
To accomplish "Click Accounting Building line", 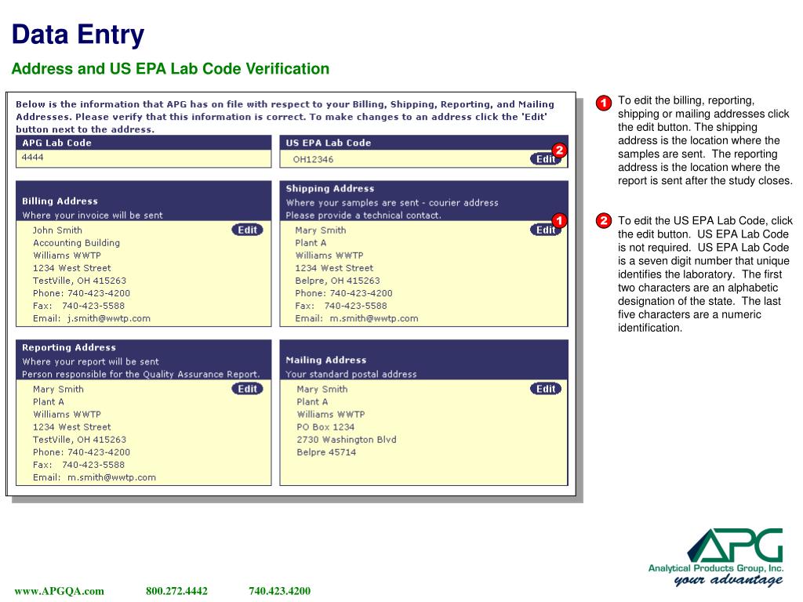I will tap(76, 243).
